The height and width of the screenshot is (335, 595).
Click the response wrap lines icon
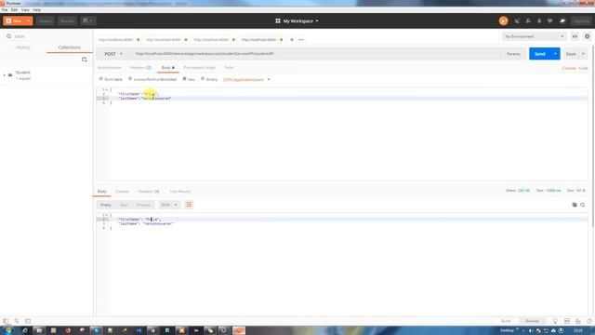click(189, 205)
